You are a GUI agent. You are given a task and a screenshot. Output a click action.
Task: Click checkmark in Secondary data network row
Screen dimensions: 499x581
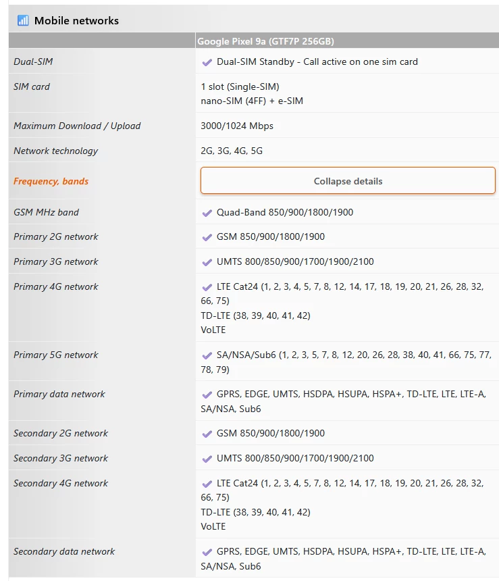coord(207,552)
